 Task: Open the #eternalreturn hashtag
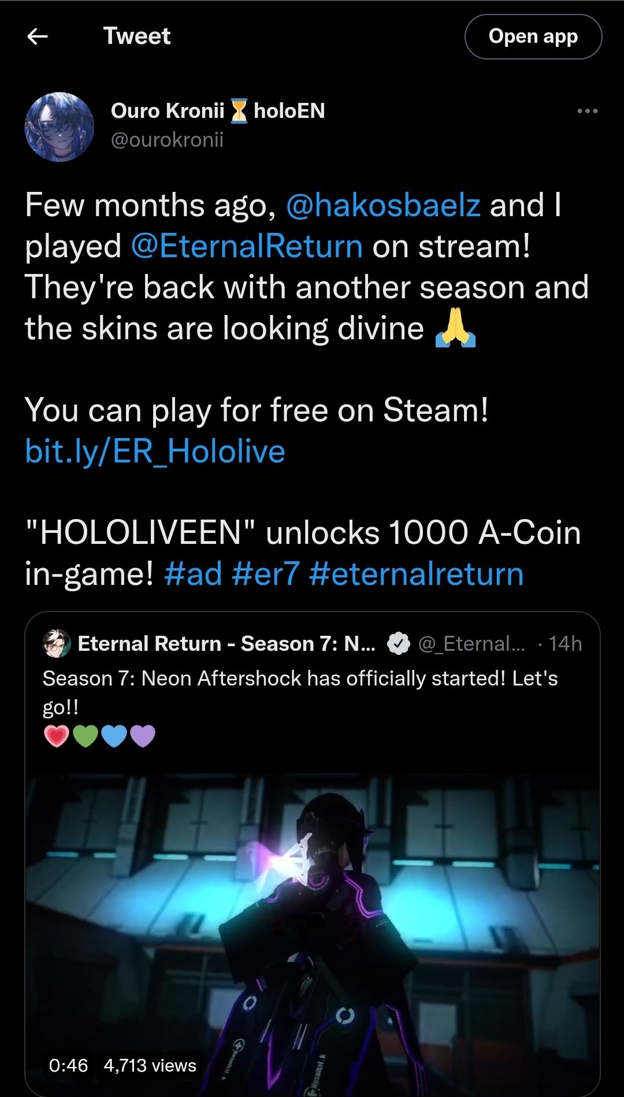click(x=417, y=573)
